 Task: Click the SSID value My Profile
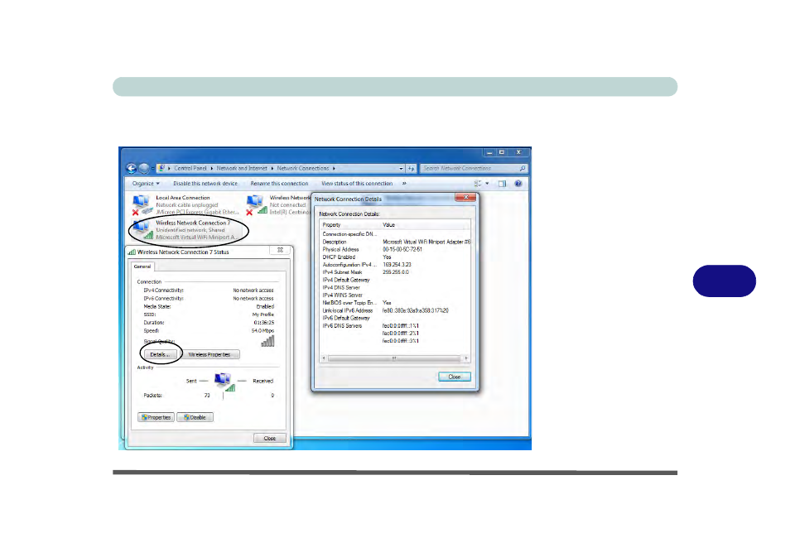(263, 315)
